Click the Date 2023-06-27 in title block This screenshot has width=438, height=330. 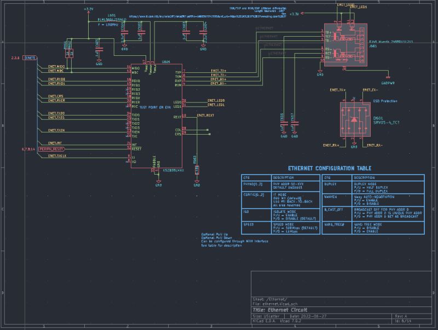tap(309, 315)
